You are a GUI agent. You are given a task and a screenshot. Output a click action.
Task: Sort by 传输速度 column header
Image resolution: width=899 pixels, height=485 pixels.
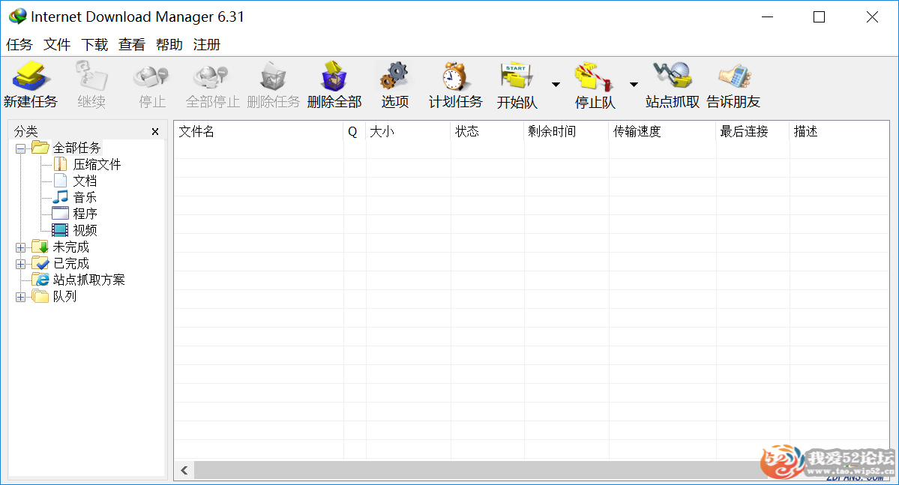(x=662, y=131)
